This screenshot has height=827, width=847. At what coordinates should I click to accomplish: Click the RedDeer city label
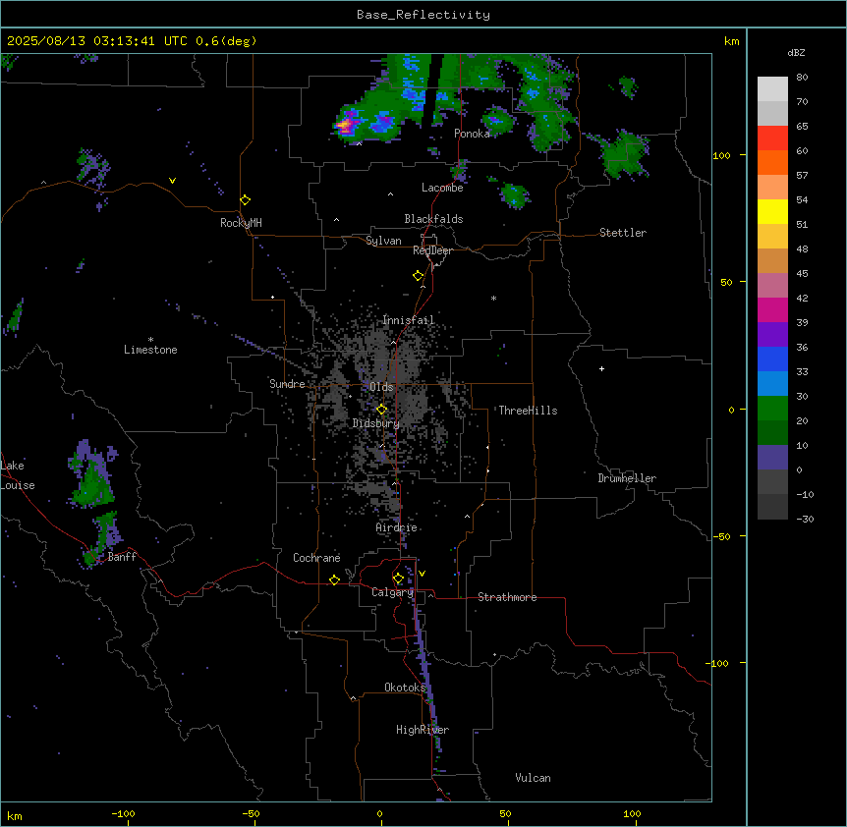tap(432, 250)
